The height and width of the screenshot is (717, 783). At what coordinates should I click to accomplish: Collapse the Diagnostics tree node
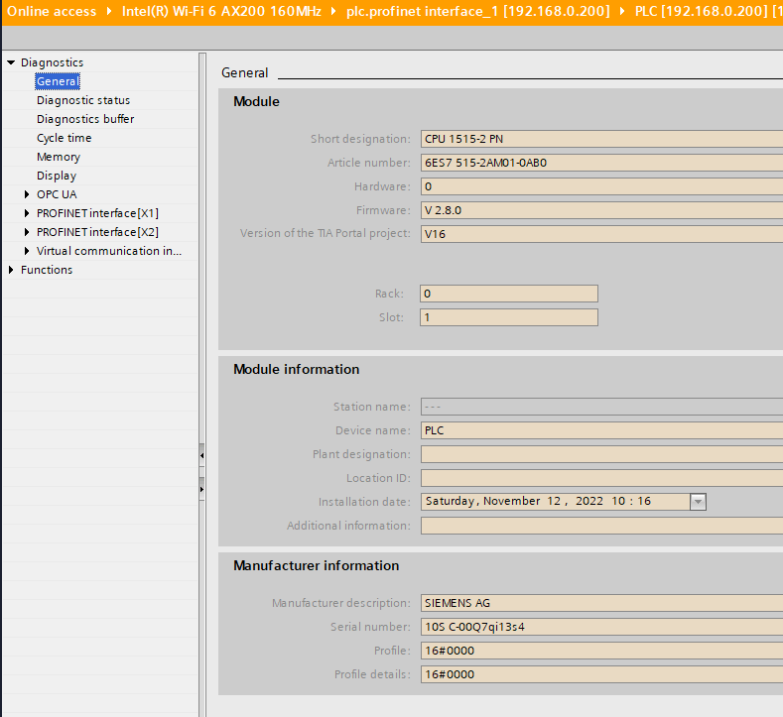[x=11, y=62]
